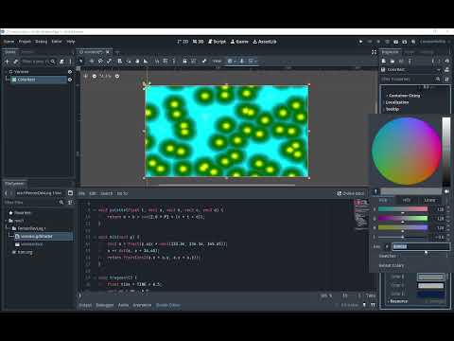Click the Ruler Mode tool
Image resolution: width=454 pixels, height=341 pixels.
coord(146,61)
